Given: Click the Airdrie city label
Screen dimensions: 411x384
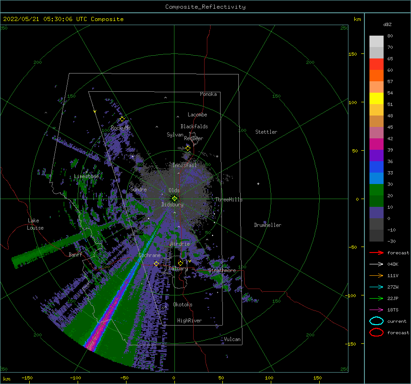Looking at the screenshot, I should tap(180, 244).
